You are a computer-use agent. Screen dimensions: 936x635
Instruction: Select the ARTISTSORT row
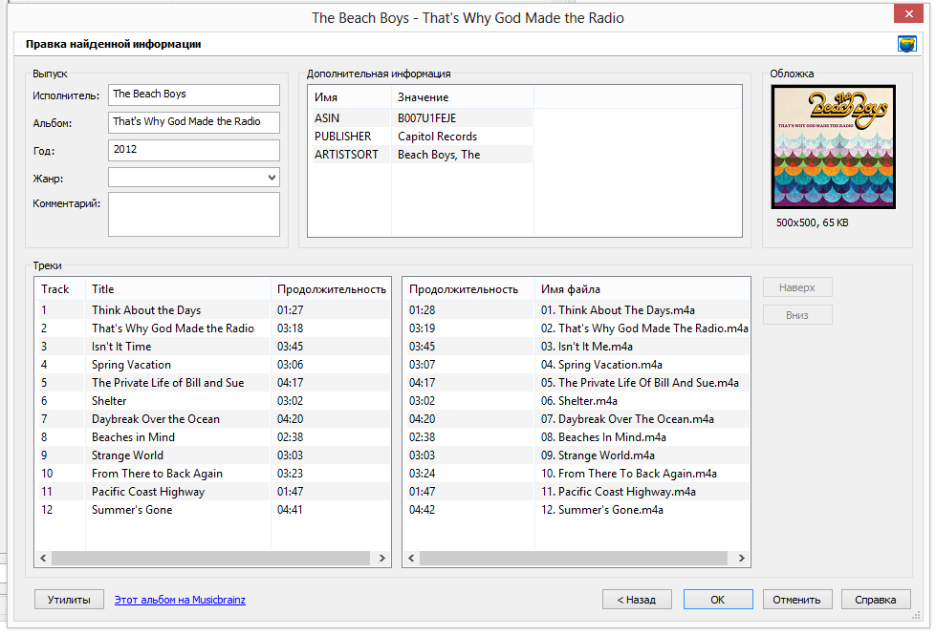coord(421,155)
